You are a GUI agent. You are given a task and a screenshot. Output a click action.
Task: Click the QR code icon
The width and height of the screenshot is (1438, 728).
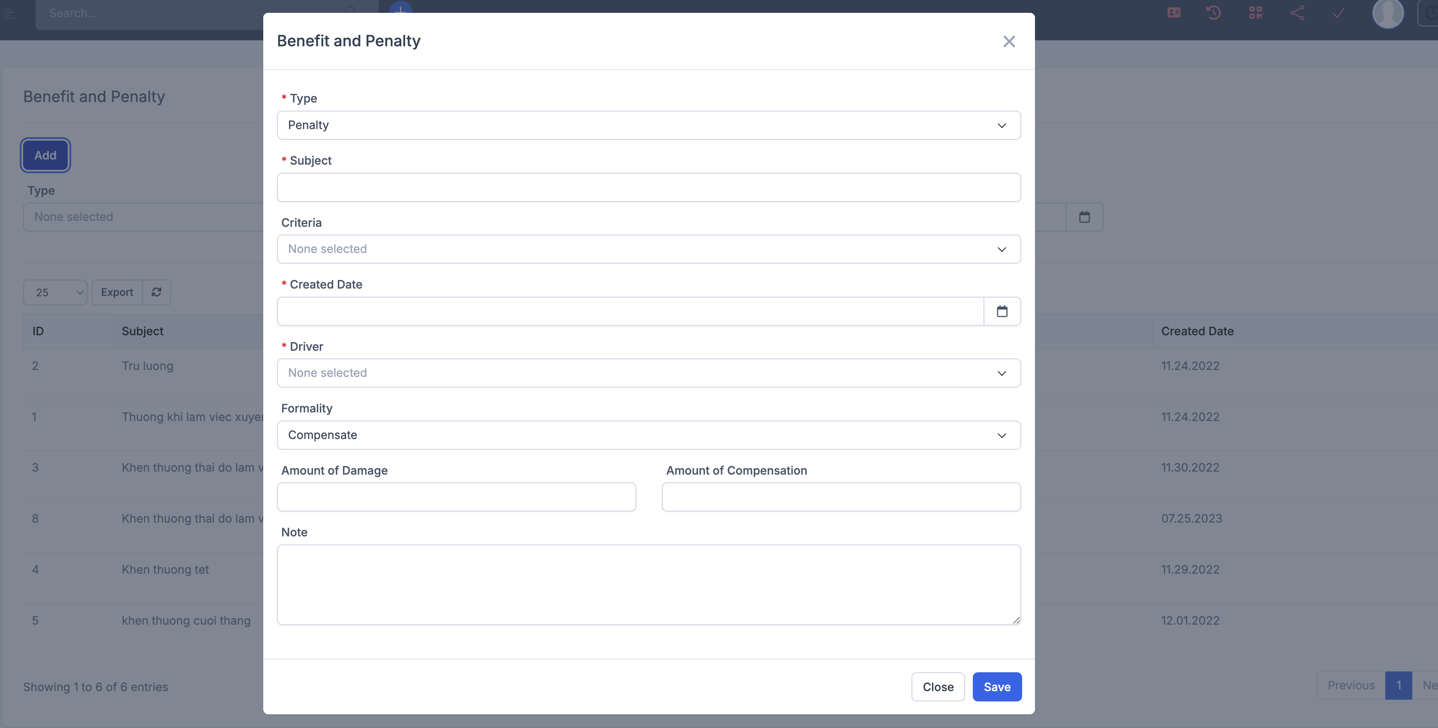tap(1255, 12)
